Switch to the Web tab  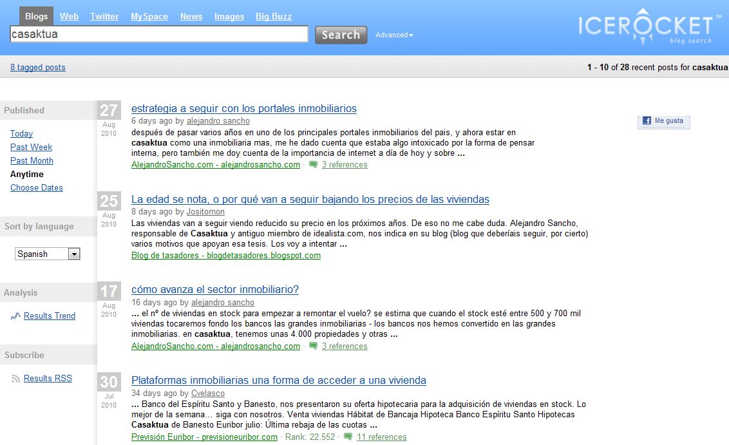70,16
